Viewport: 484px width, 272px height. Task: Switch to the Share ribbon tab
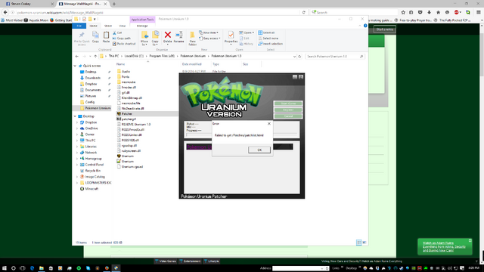tap(108, 26)
